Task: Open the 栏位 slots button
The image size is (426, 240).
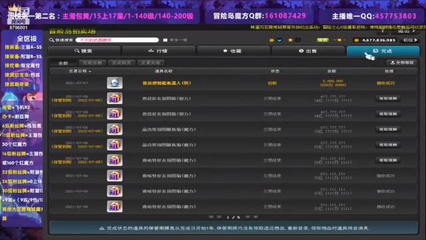Action: [410, 40]
